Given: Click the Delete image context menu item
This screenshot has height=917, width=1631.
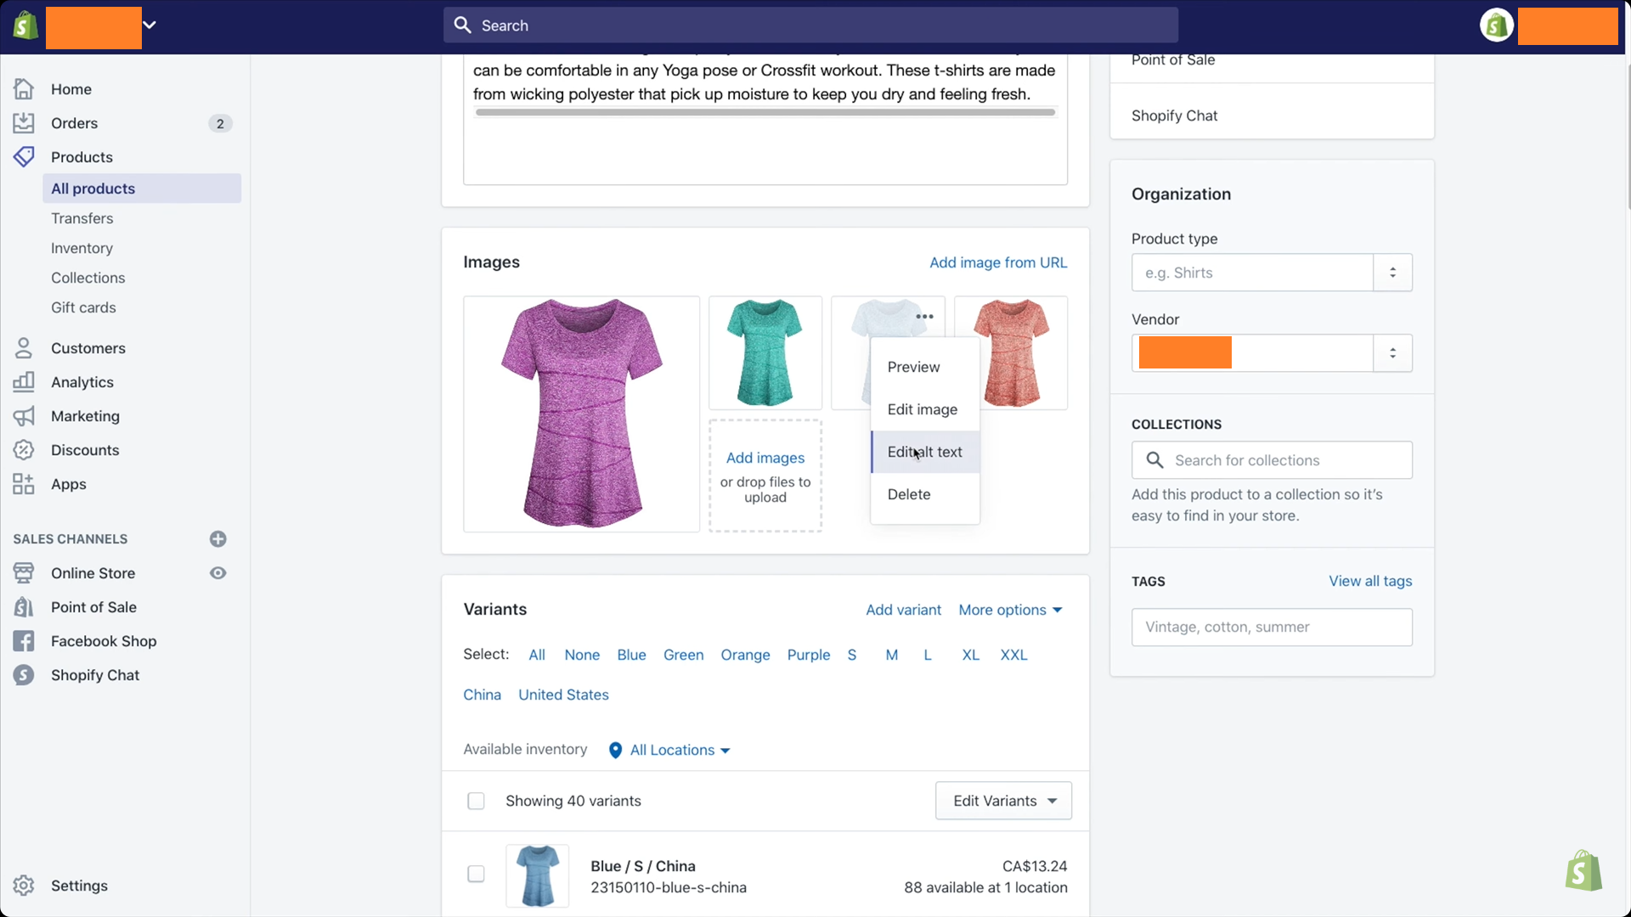Looking at the screenshot, I should coord(908,494).
